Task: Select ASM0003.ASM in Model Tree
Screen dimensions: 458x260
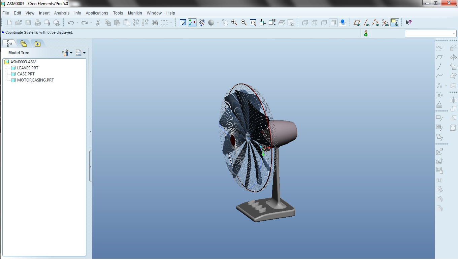Action: pyautogui.click(x=23, y=62)
